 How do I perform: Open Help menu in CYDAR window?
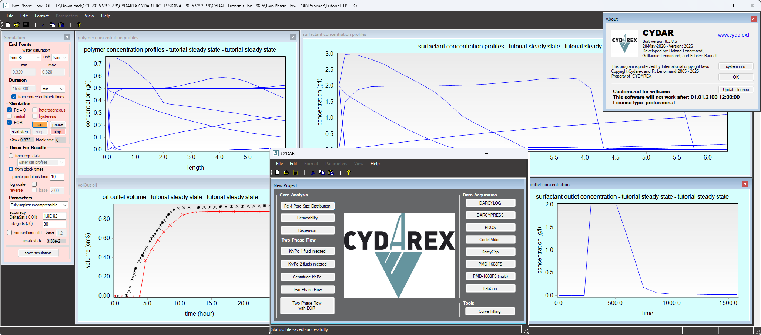[x=375, y=164]
